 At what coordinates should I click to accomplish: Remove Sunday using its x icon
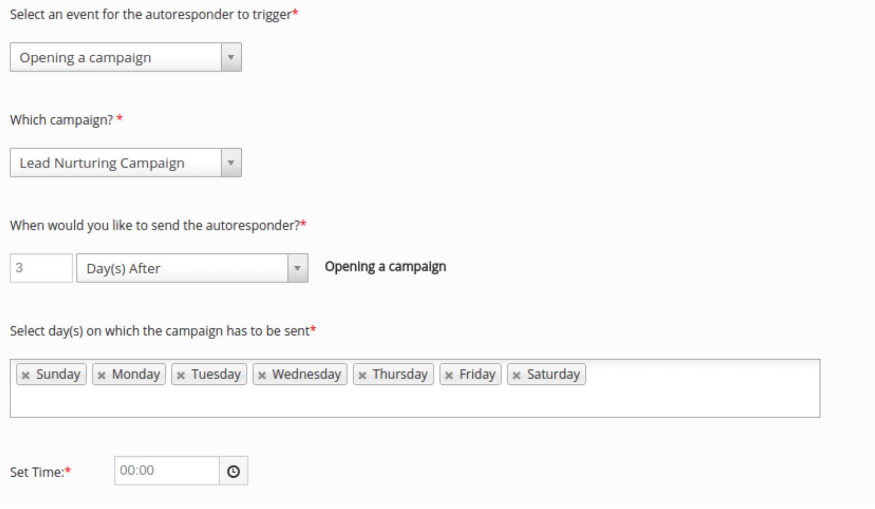tap(25, 374)
